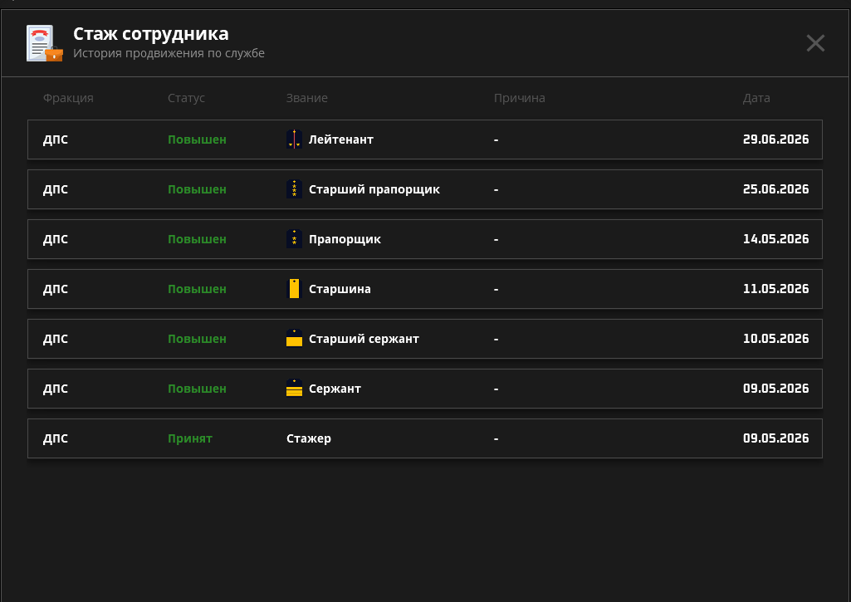The image size is (851, 602).
Task: Click Повышен status in Старший прапорщик row
Action: pos(197,189)
